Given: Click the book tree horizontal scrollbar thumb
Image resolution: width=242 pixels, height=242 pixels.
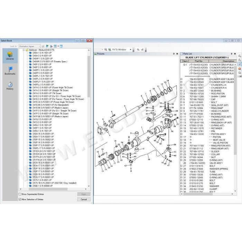Looking at the screenshot, I should 48,189.
